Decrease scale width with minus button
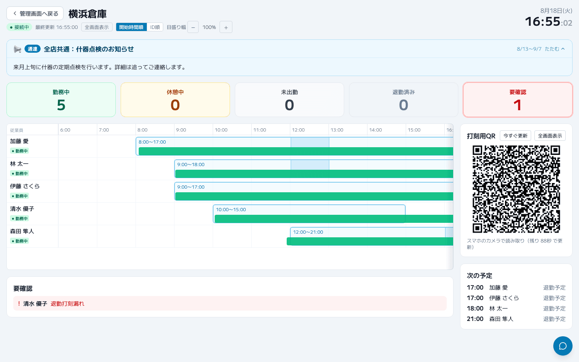Viewport: 579px width, 362px height. tap(193, 27)
